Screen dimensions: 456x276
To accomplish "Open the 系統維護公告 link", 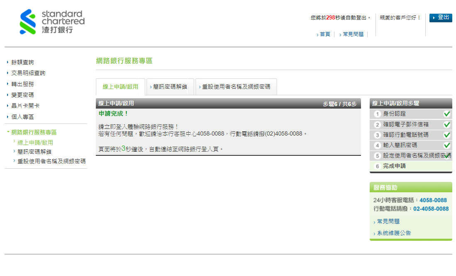I will pos(394,233).
